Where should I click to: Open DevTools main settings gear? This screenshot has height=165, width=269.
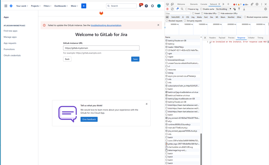click(x=257, y=4)
